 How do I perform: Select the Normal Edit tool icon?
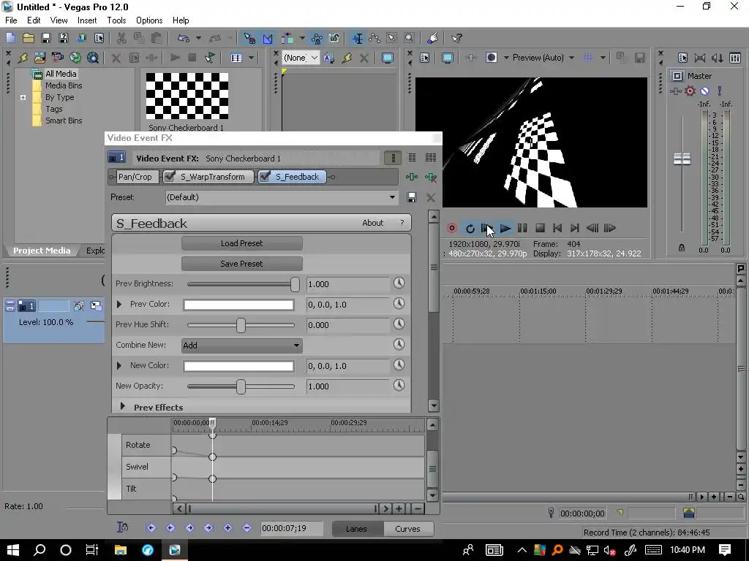point(357,38)
